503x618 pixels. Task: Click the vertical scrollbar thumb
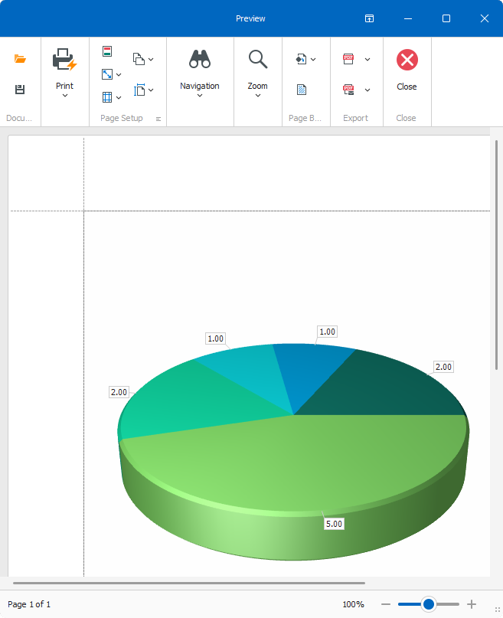(496, 254)
